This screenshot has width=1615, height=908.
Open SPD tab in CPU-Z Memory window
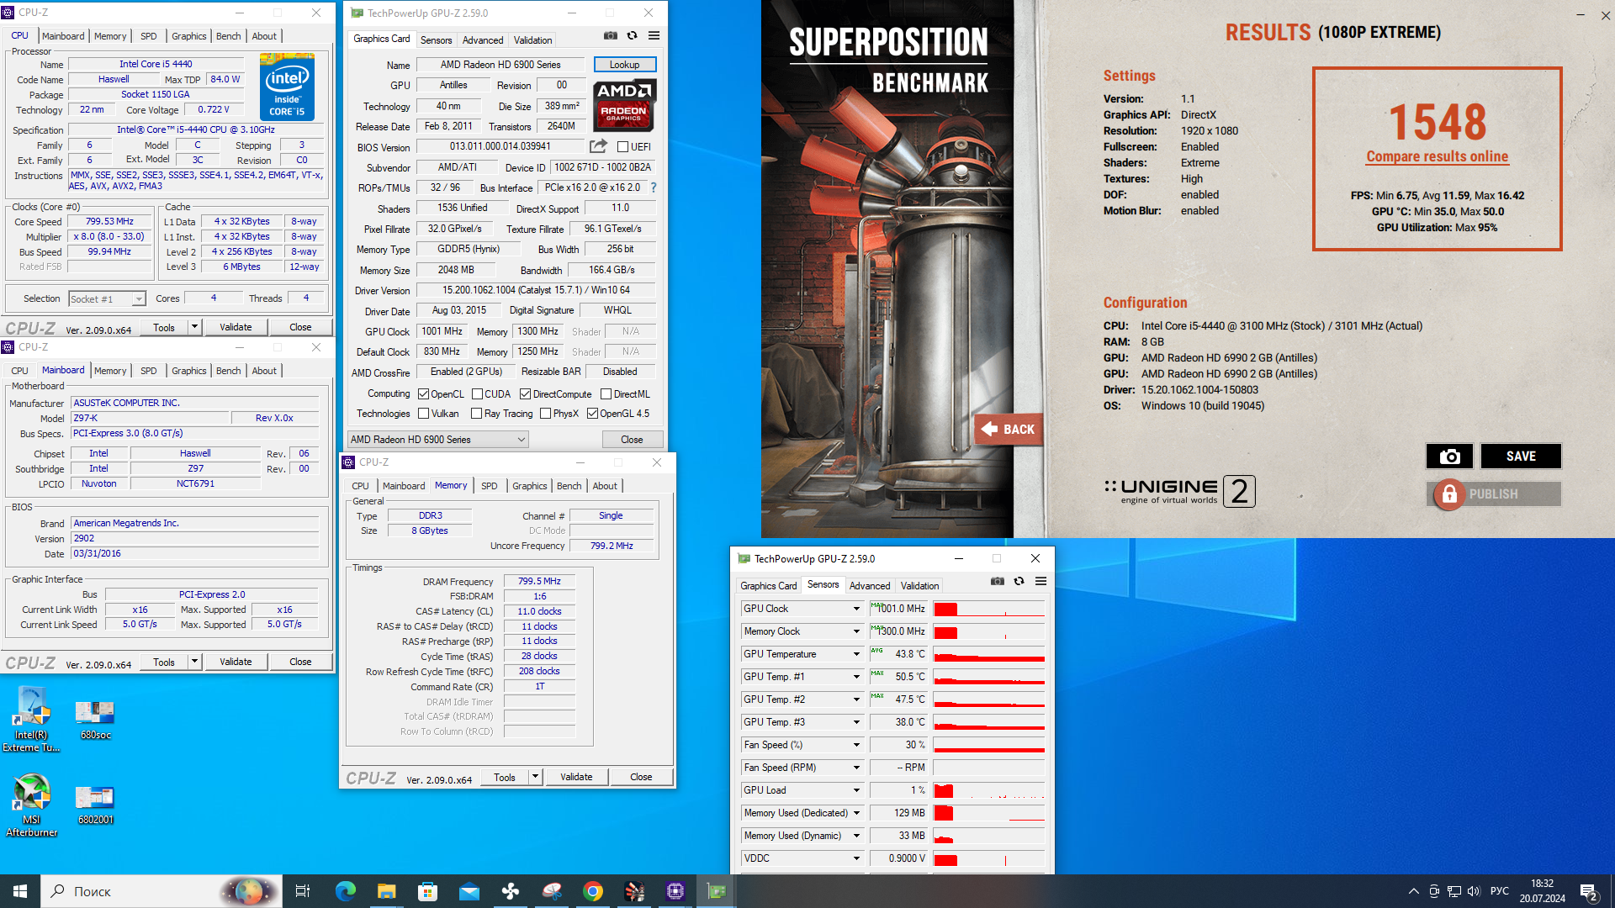point(489,486)
